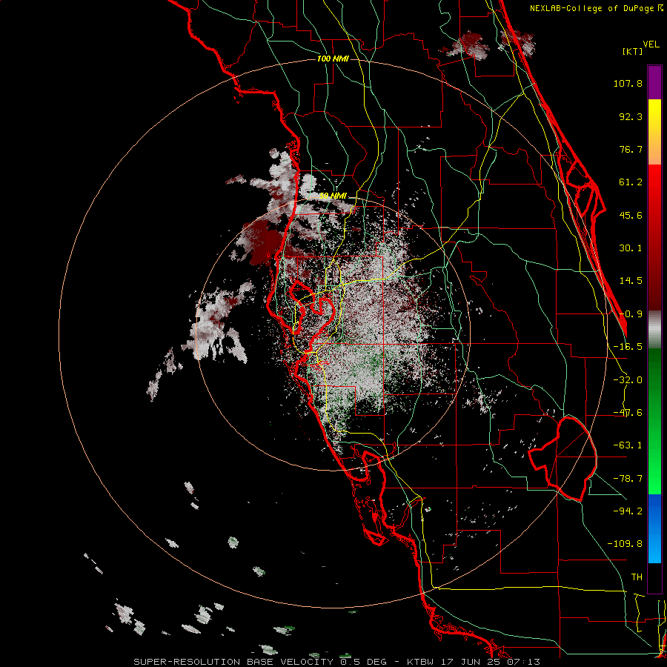This screenshot has height=667, width=667.
Task: Click the TH label on the legend
Action: [637, 577]
